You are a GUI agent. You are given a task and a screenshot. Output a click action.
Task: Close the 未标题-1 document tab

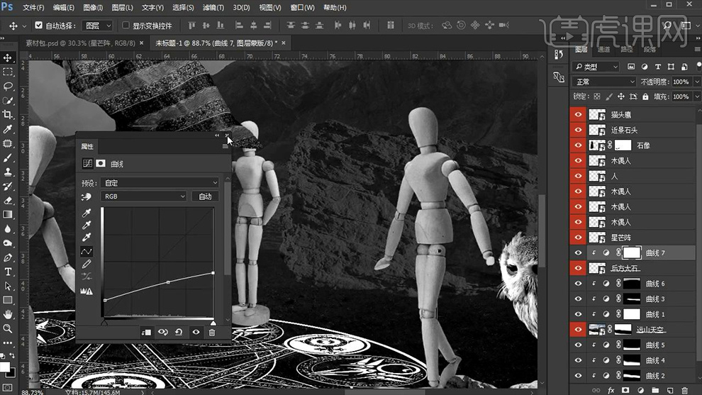point(283,43)
